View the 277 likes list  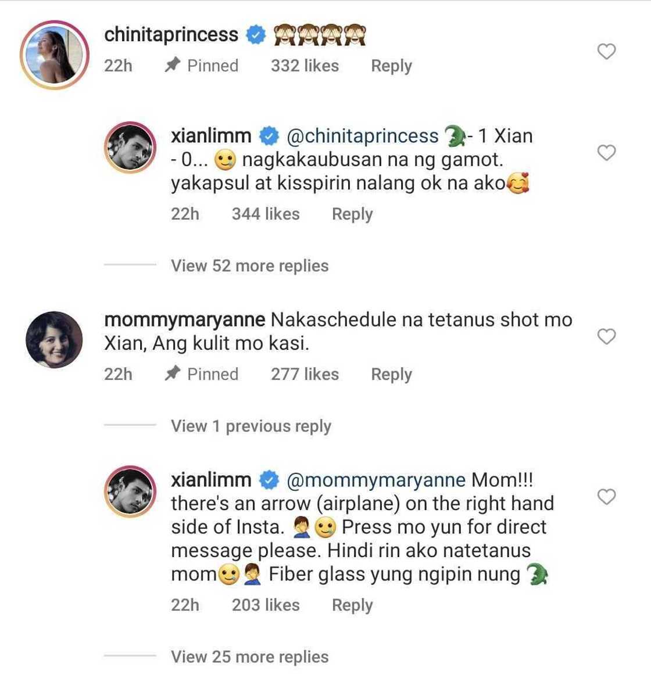(x=305, y=374)
